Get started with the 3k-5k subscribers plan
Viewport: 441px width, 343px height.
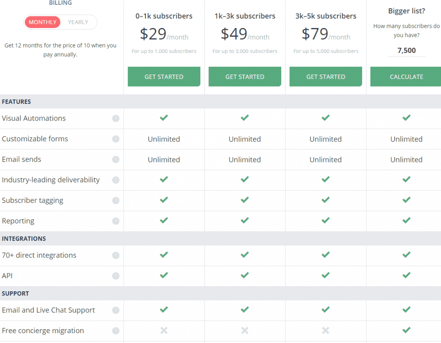326,76
